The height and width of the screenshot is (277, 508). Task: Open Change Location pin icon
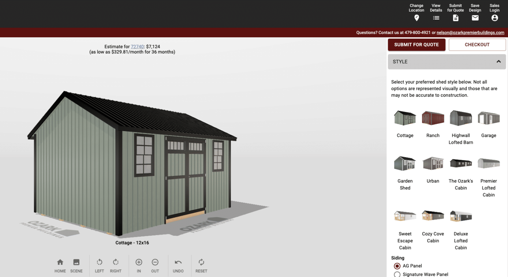417,18
